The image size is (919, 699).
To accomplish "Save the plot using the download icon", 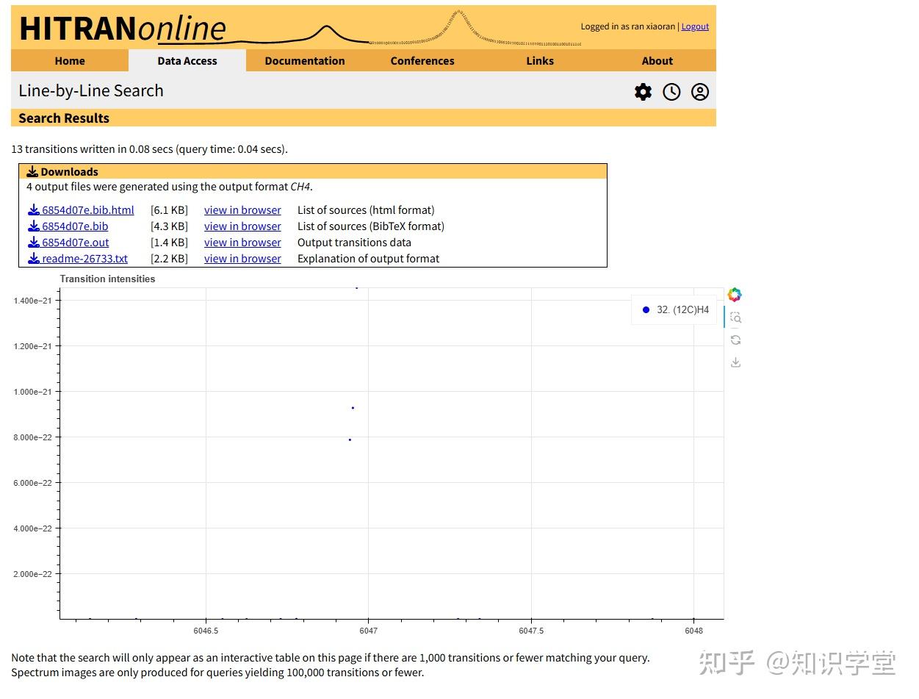I will pyautogui.click(x=735, y=362).
